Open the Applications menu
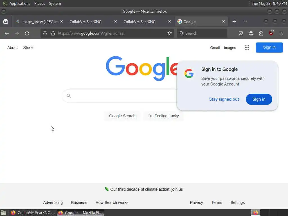 (20, 3)
